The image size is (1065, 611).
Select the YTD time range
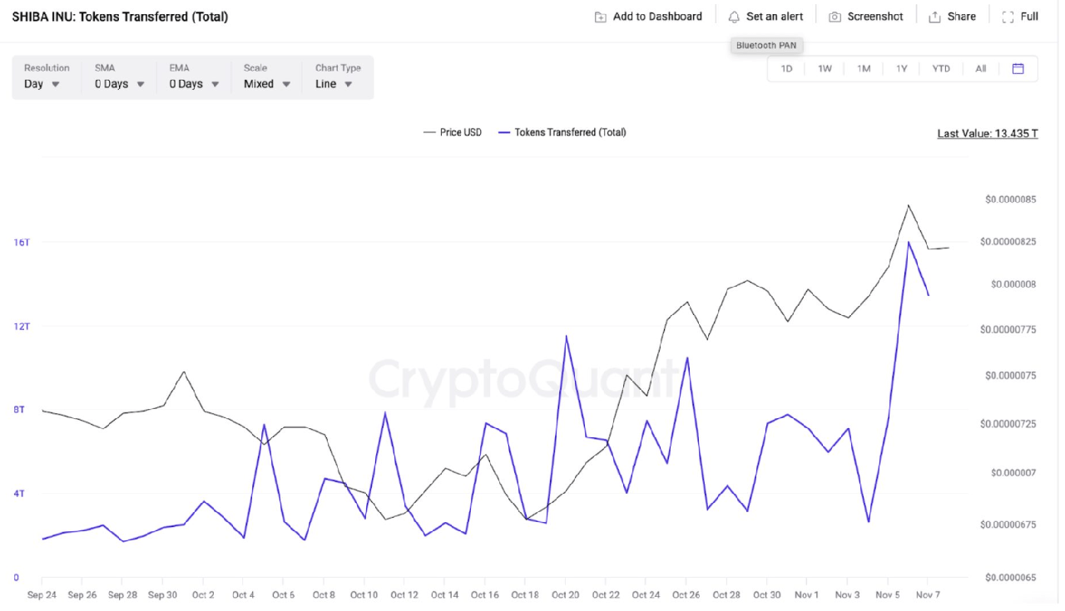[x=941, y=69]
